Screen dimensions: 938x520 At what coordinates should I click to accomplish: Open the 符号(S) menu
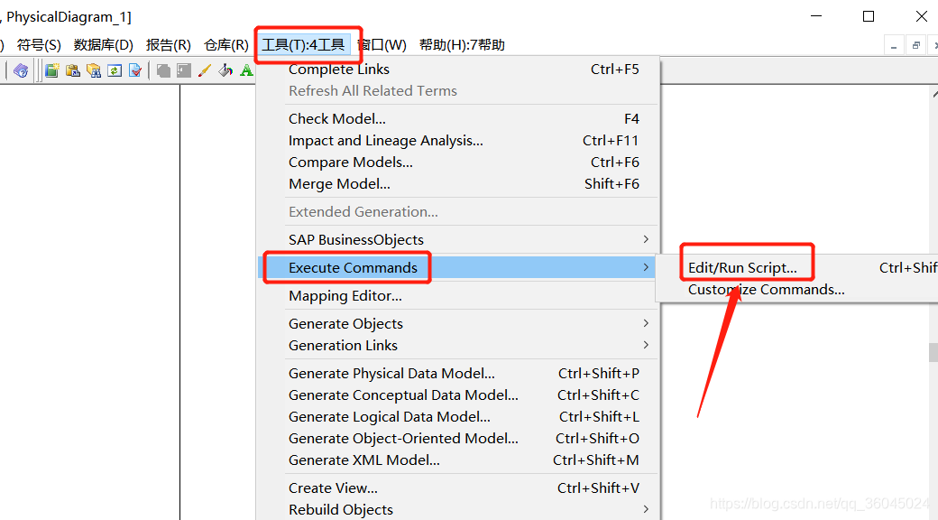tap(39, 45)
